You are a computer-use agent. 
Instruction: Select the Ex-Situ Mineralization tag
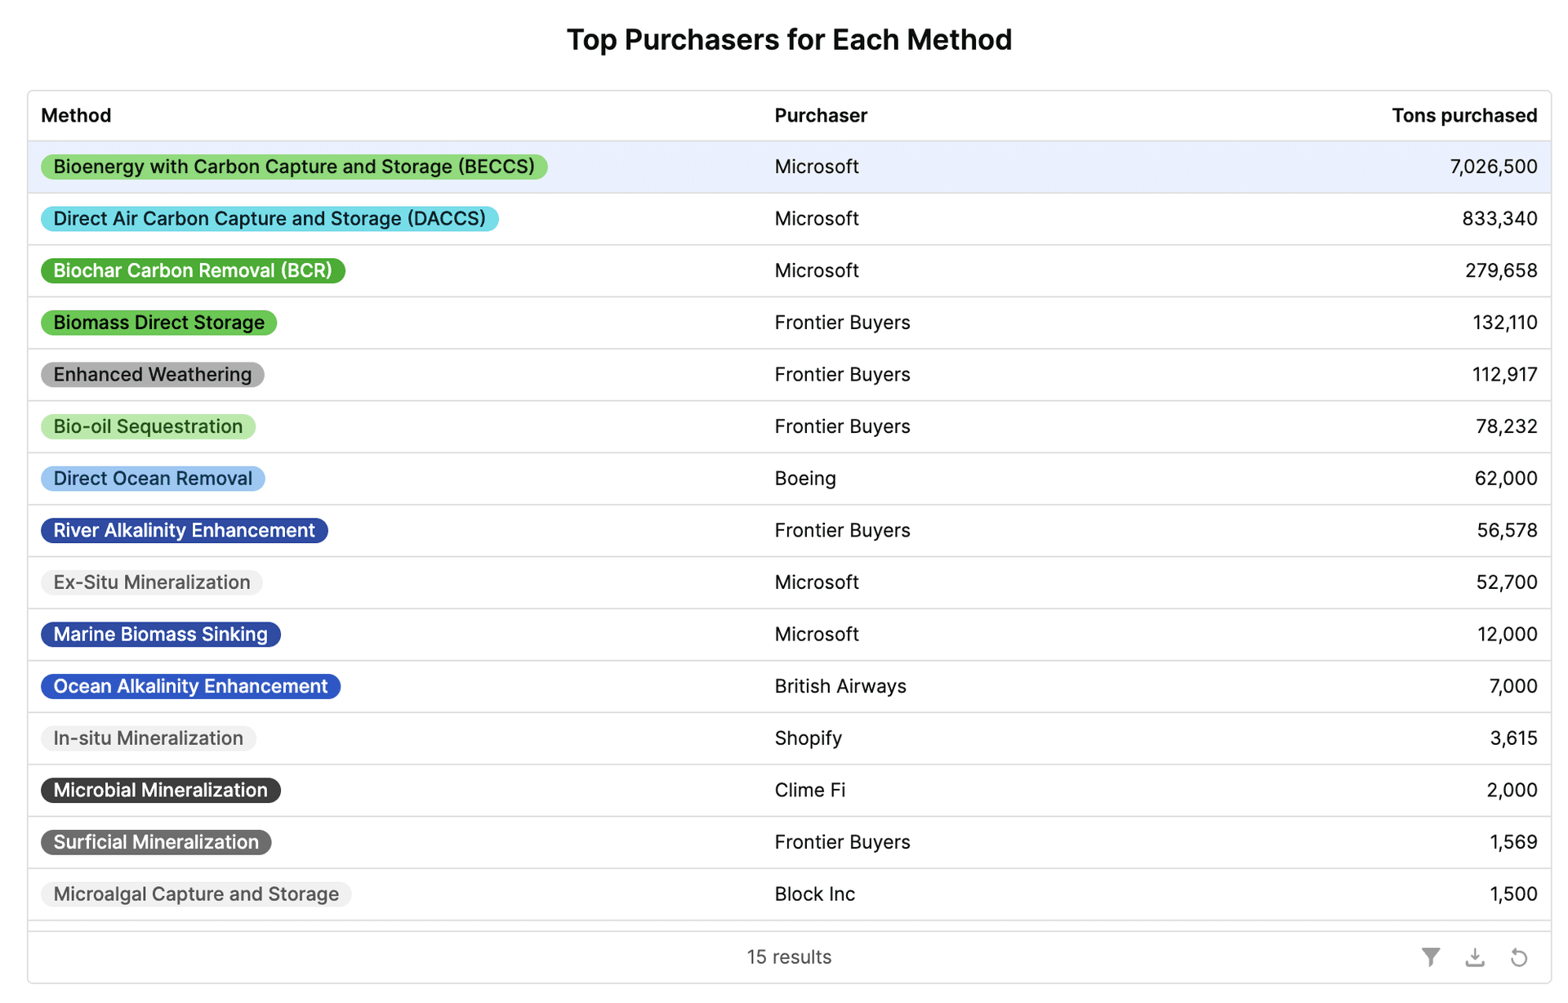pyautogui.click(x=152, y=582)
